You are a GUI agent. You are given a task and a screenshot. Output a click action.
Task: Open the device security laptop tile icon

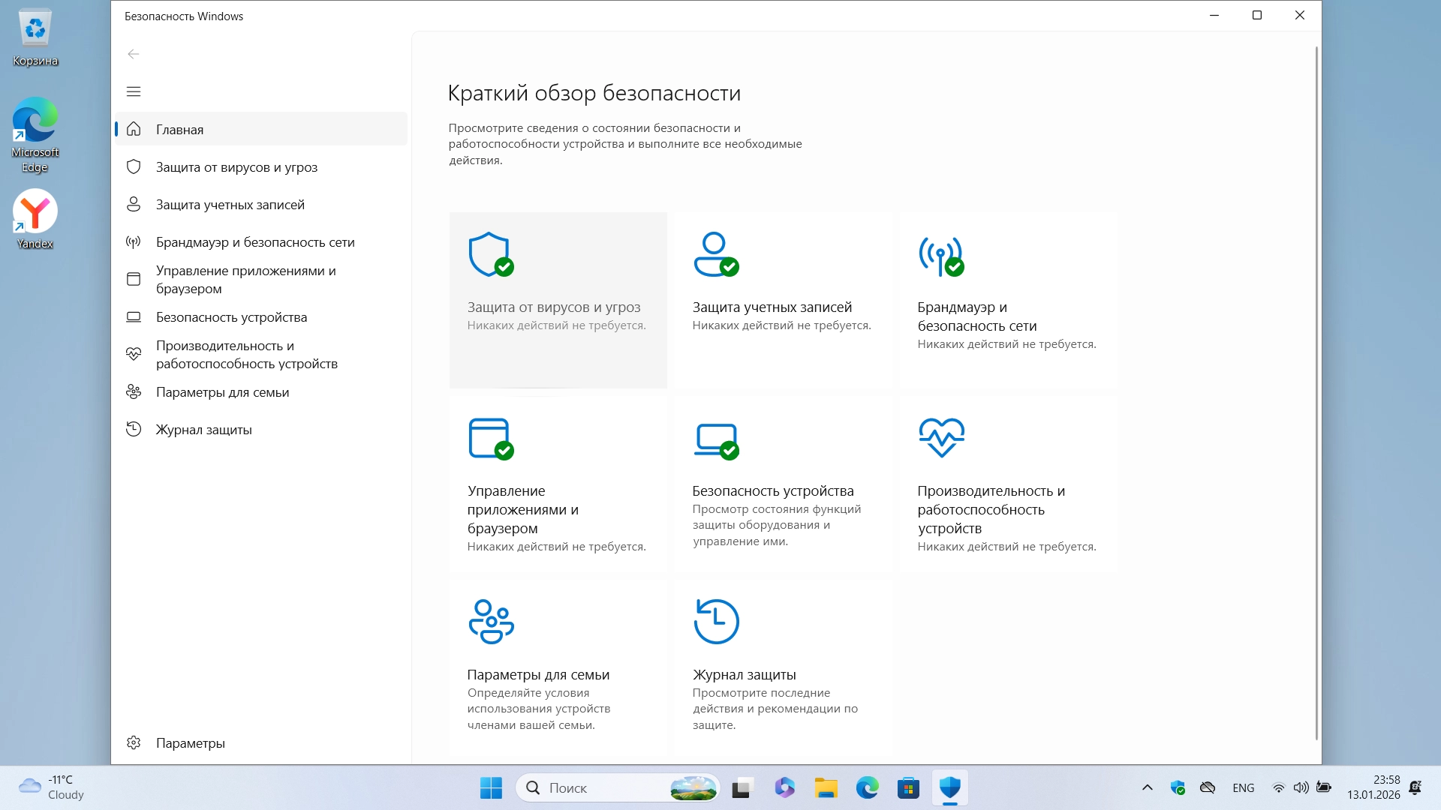pos(715,439)
